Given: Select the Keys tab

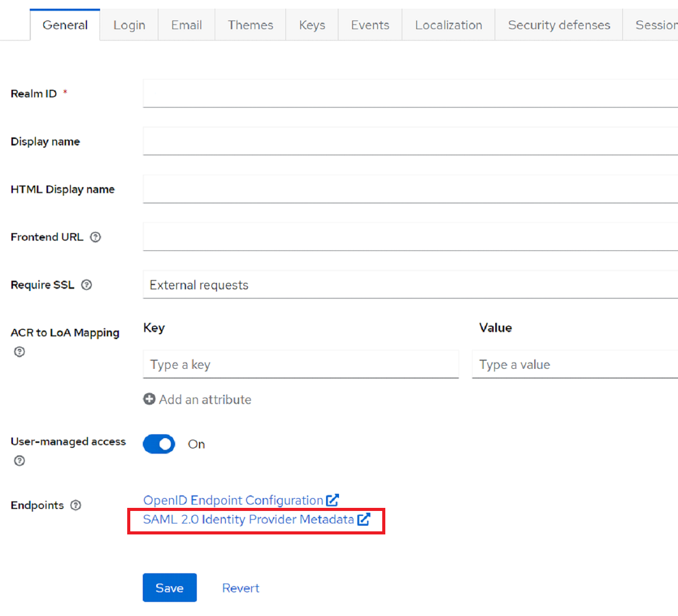Looking at the screenshot, I should (312, 25).
